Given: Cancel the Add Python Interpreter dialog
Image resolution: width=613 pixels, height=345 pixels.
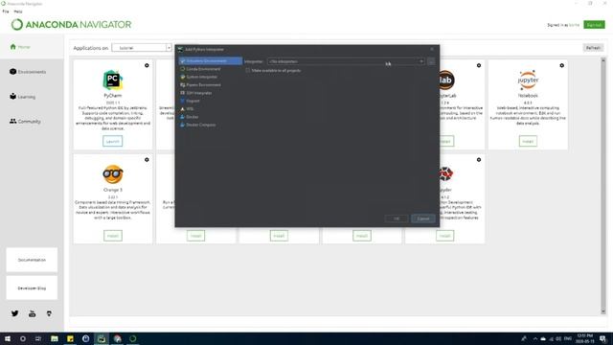Looking at the screenshot, I should pos(423,218).
